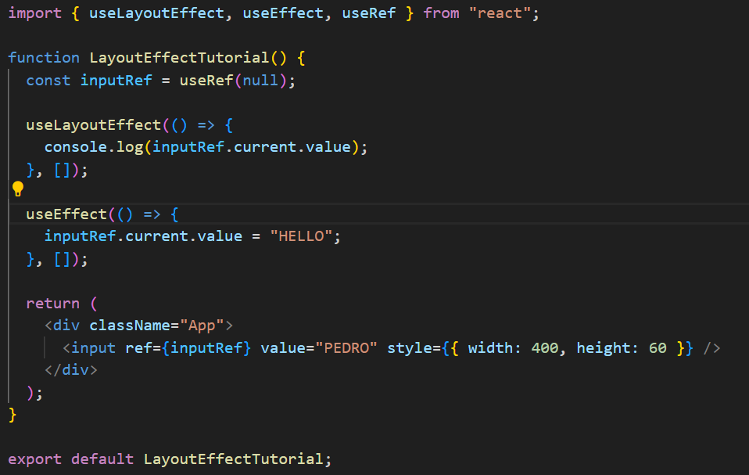This screenshot has width=749, height=475.
Task: Click the "react" module string
Action: (500, 13)
